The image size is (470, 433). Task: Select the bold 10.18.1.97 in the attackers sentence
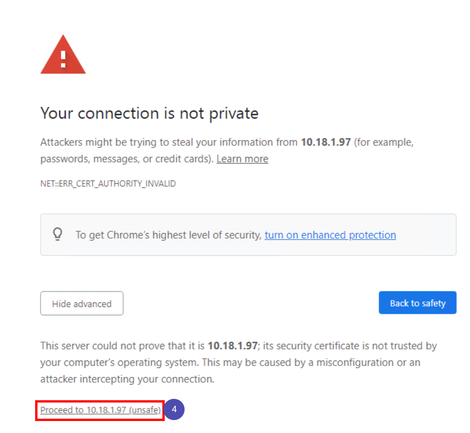(x=326, y=142)
